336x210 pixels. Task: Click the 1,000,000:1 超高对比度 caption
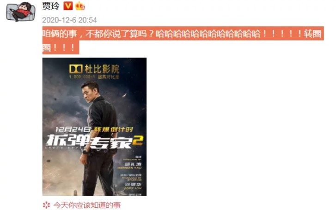(94, 77)
